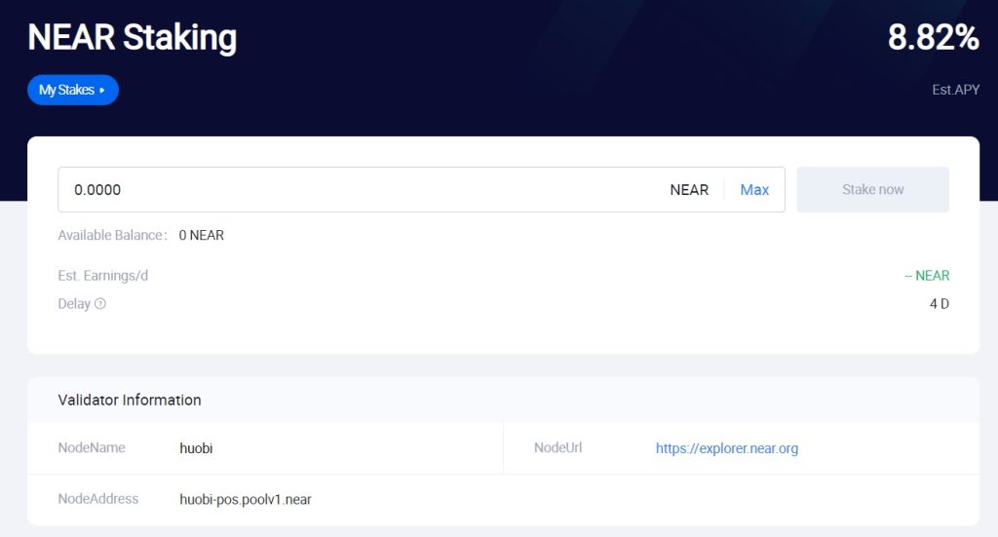Click the huobi node name value

pyautogui.click(x=196, y=448)
